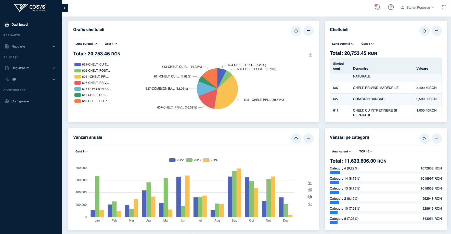Save annual sales chart as image

click(x=310, y=204)
